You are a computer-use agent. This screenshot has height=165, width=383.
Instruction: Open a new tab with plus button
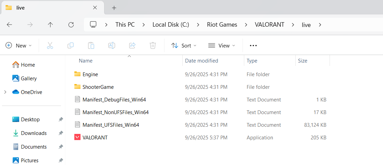click(x=114, y=8)
